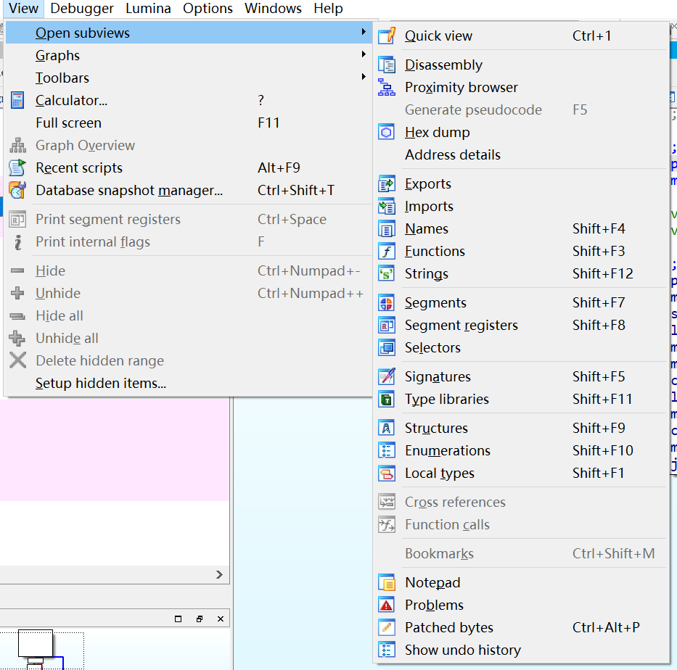Click the Quick view icon
The image size is (677, 670).
pos(387,36)
